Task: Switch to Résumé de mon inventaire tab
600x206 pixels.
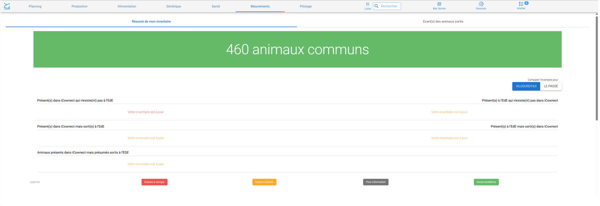Action: (151, 22)
